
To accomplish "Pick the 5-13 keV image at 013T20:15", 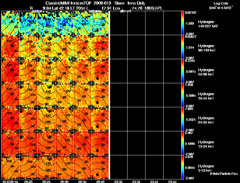I will coord(10,167).
